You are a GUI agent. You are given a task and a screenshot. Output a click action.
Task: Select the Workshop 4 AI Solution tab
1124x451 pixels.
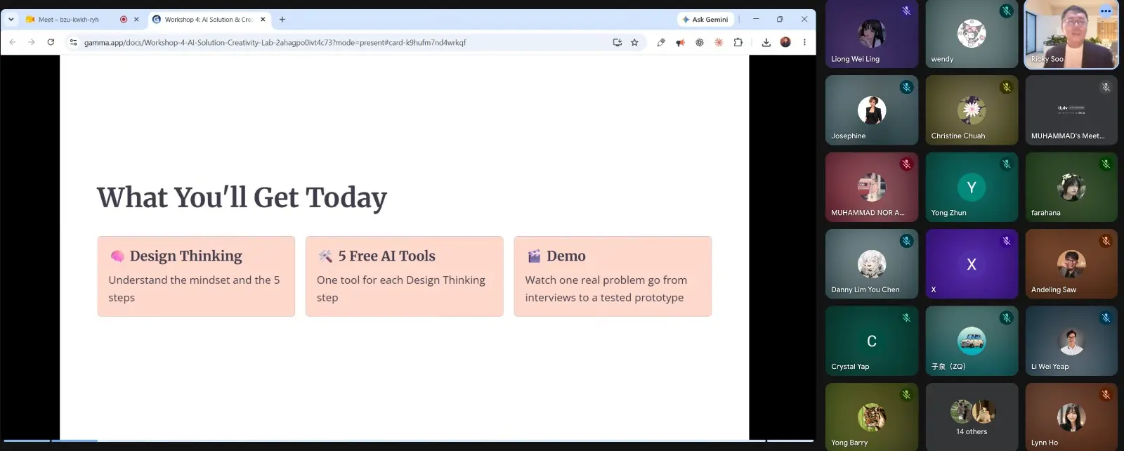click(x=209, y=20)
